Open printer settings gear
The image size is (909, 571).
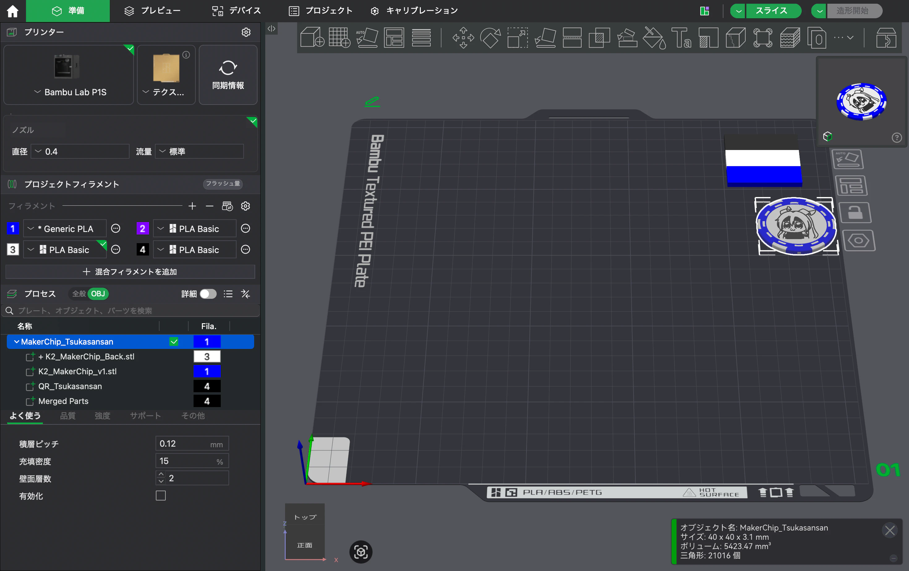[x=246, y=32]
